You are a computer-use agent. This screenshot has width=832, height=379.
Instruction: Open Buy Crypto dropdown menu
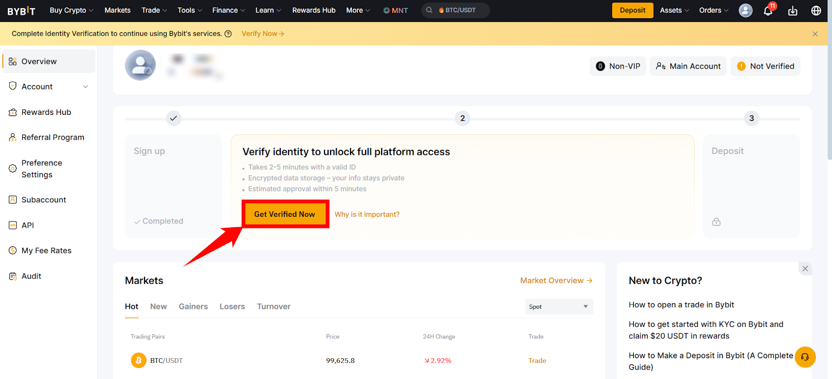(x=71, y=10)
